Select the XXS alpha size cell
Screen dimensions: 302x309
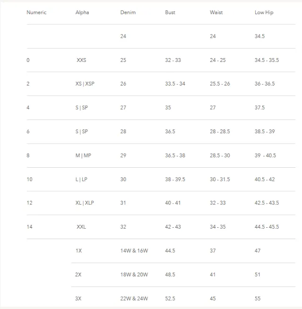pos(81,60)
